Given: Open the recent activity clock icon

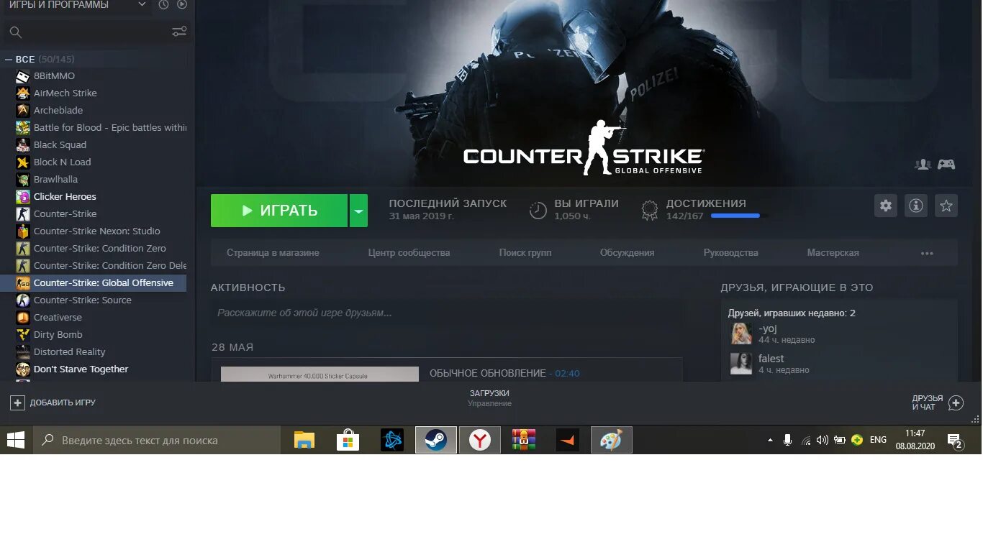Looking at the screenshot, I should (x=164, y=4).
